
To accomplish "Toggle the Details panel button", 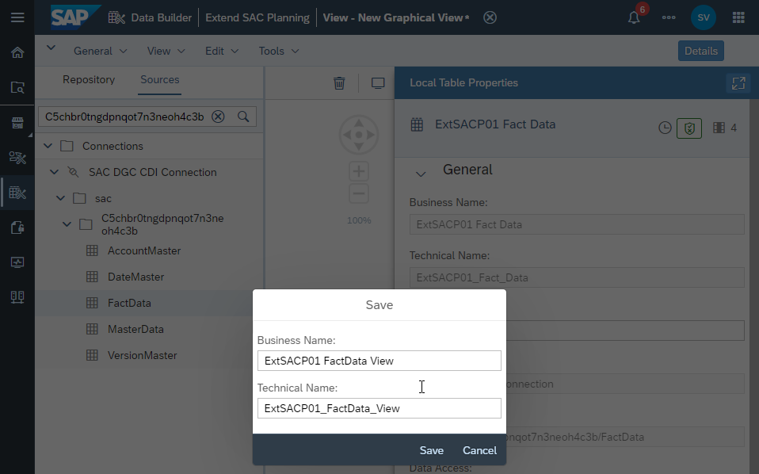I will pyautogui.click(x=700, y=51).
